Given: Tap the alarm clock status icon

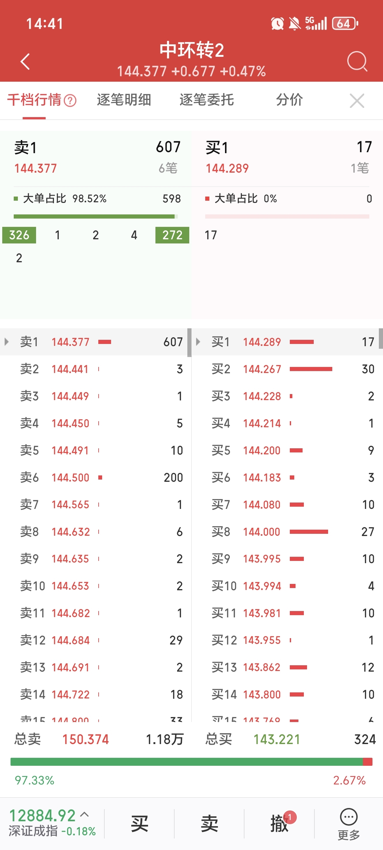Looking at the screenshot, I should (x=277, y=24).
